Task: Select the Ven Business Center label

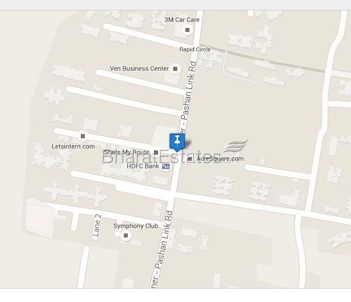Action: click(139, 69)
